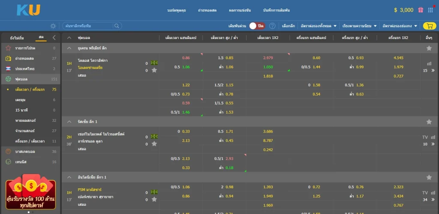This screenshot has width=439, height=214.
Task: Open statistics chart for PSM match
Action: (433, 193)
